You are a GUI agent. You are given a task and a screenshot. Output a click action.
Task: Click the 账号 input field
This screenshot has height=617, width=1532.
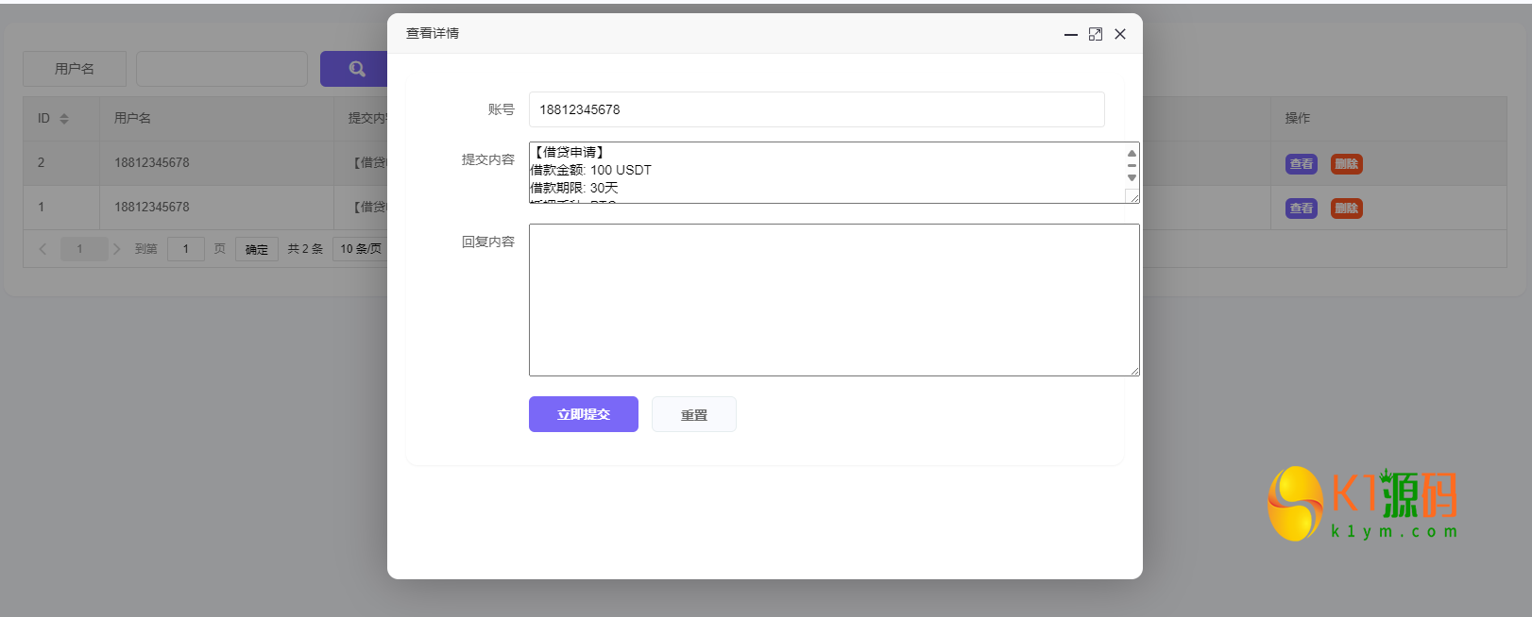click(816, 109)
